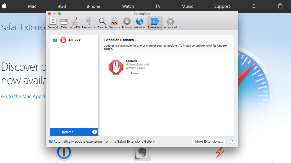Select the Extensions preferences pane
The width and height of the screenshot is (291, 163).
point(155,23)
